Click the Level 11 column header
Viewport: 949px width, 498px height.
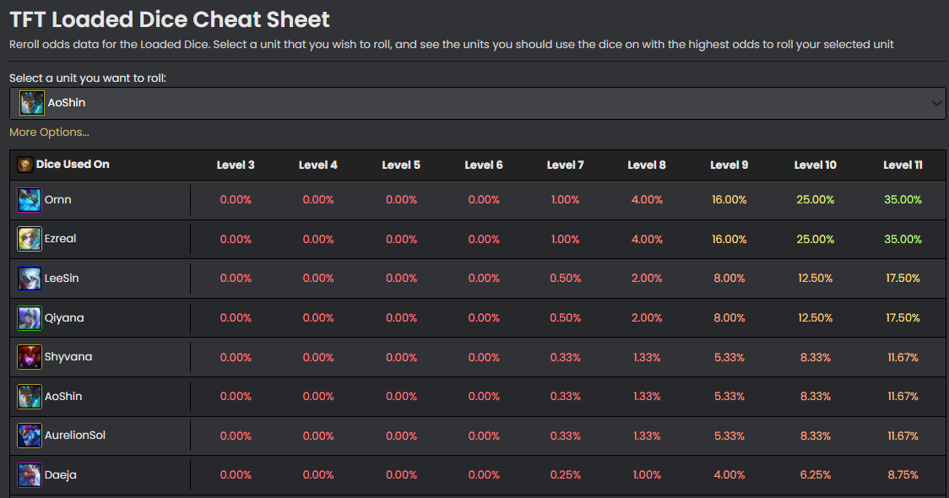(903, 165)
